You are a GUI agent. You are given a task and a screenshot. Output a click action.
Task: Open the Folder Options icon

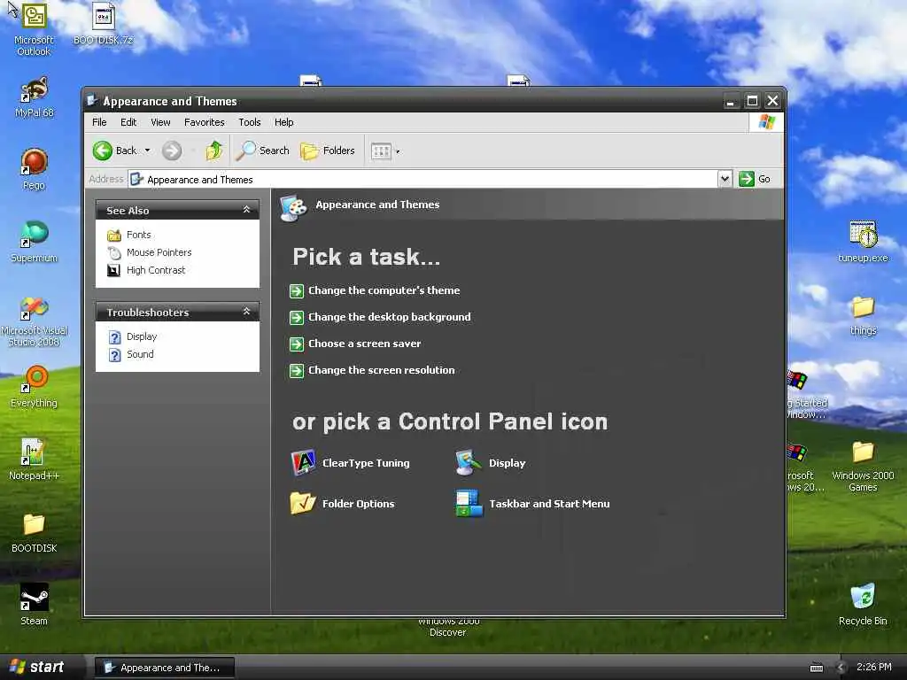pos(303,503)
